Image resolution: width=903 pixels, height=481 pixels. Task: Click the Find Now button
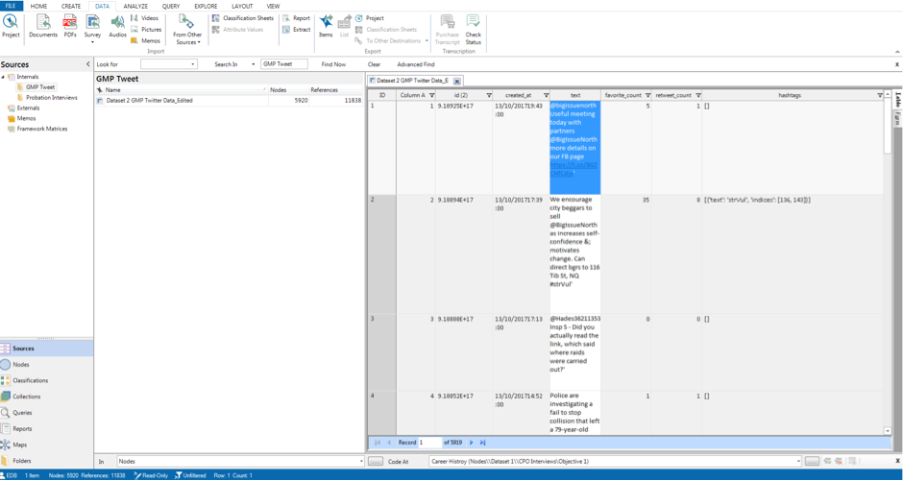pos(333,64)
